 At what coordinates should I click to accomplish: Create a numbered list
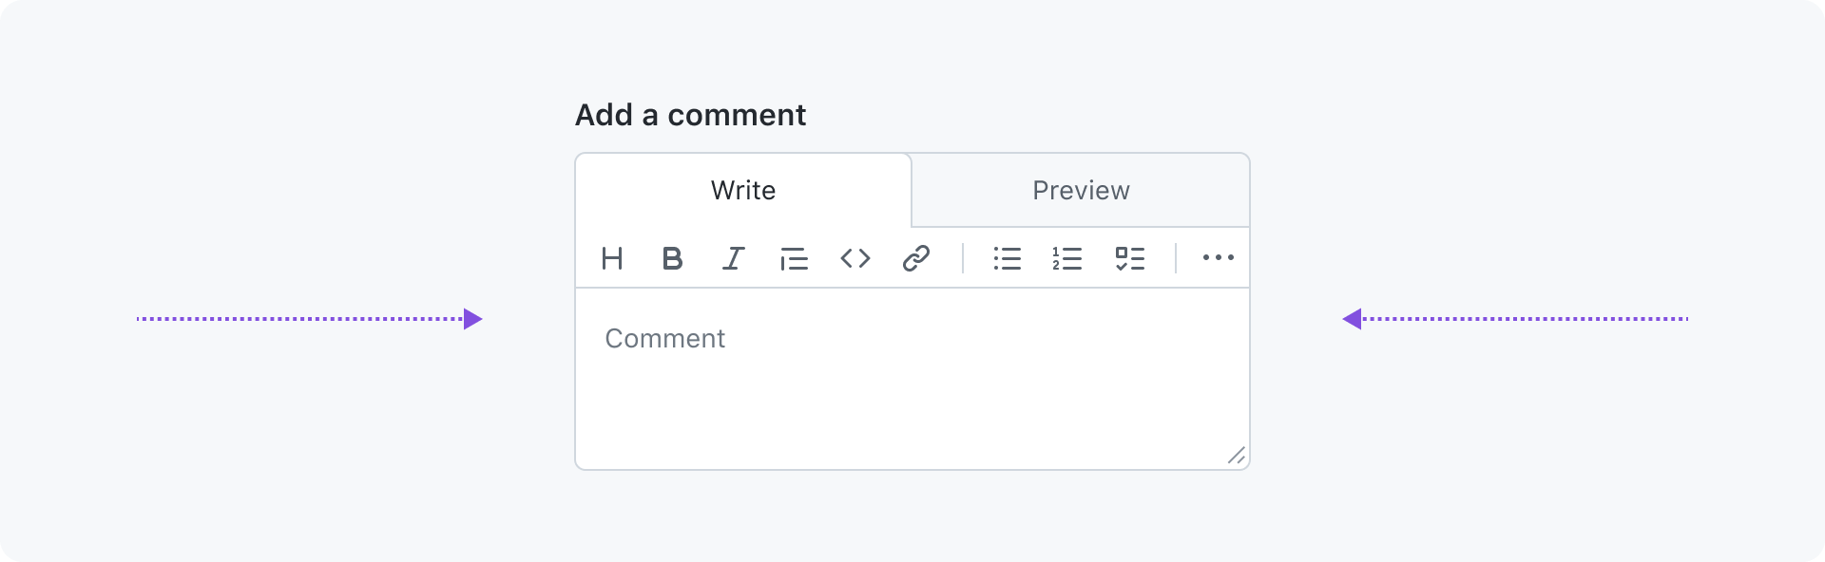point(1067,258)
